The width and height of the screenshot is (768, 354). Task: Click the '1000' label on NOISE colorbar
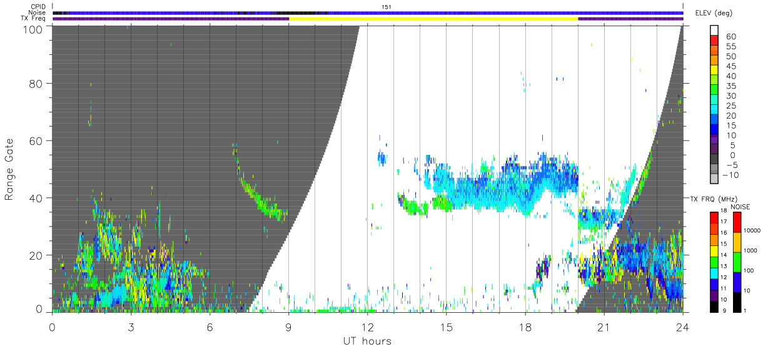pyautogui.click(x=750, y=250)
